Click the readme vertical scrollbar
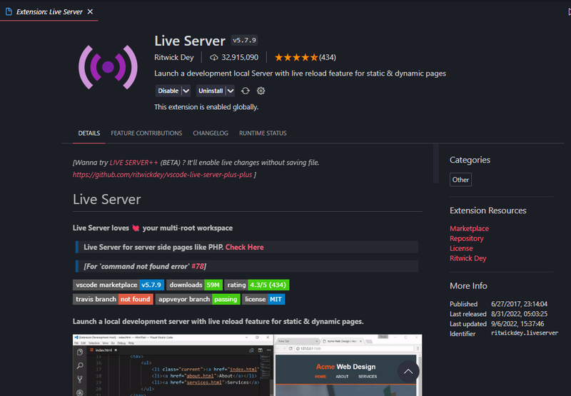Screen dimensions: 571x396 point(435,164)
